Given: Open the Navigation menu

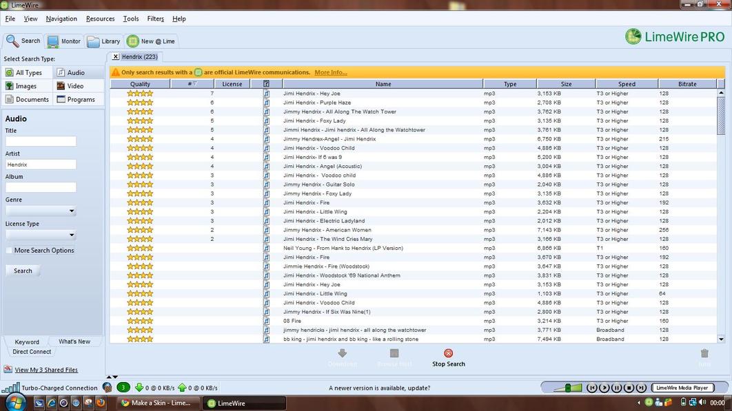Looking at the screenshot, I should (61, 19).
